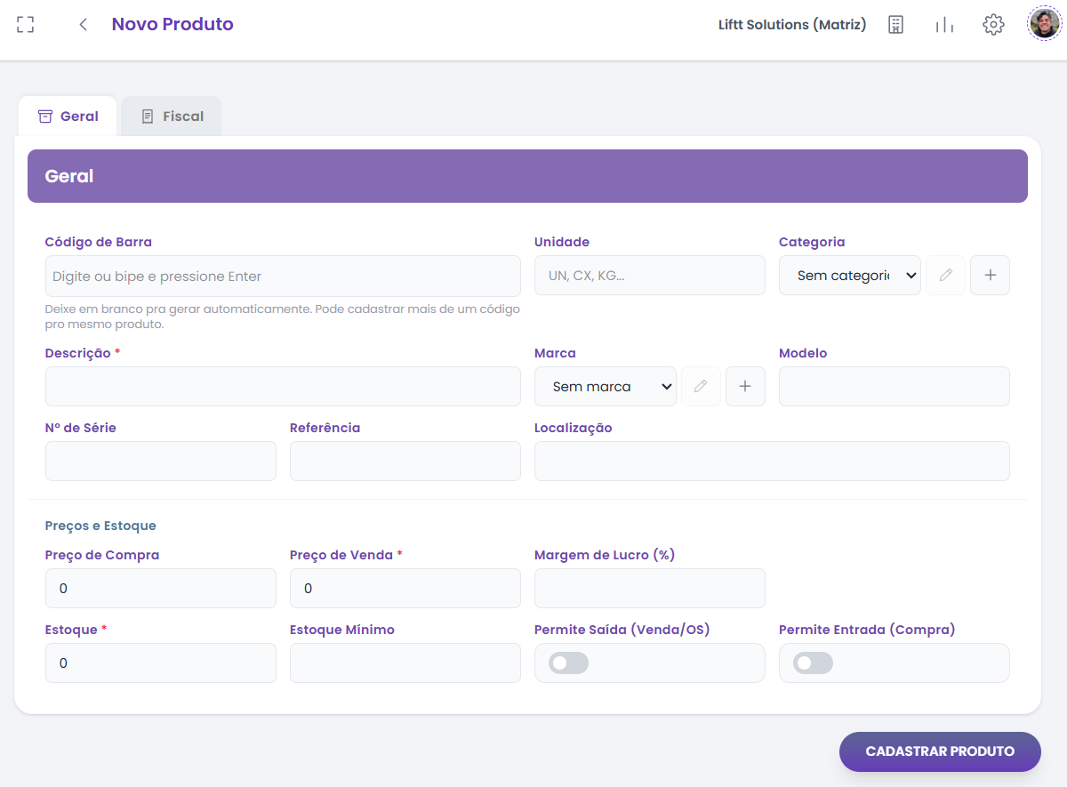Screen dimensions: 1067x787
Task: Enable the Permite Entrada (Compra) switch
Action: 813,663
